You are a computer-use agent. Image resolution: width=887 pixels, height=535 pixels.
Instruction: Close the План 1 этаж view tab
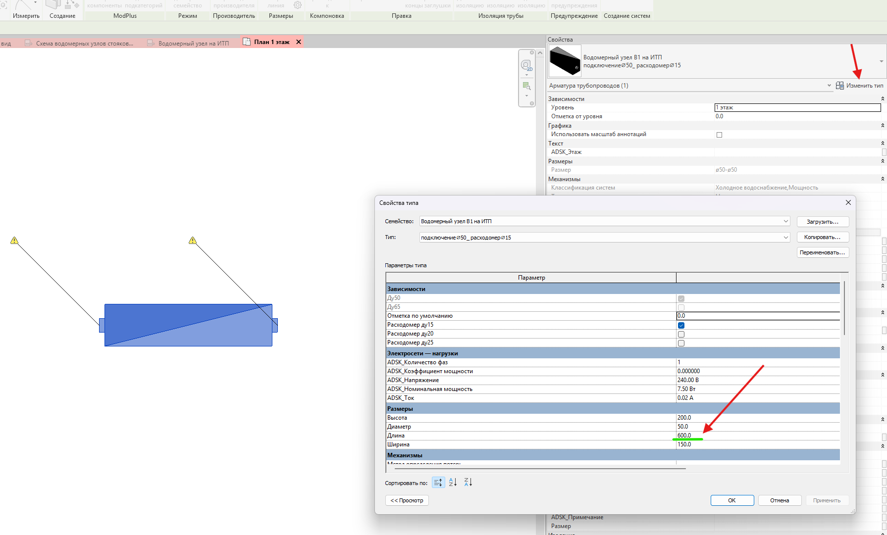[x=299, y=42]
